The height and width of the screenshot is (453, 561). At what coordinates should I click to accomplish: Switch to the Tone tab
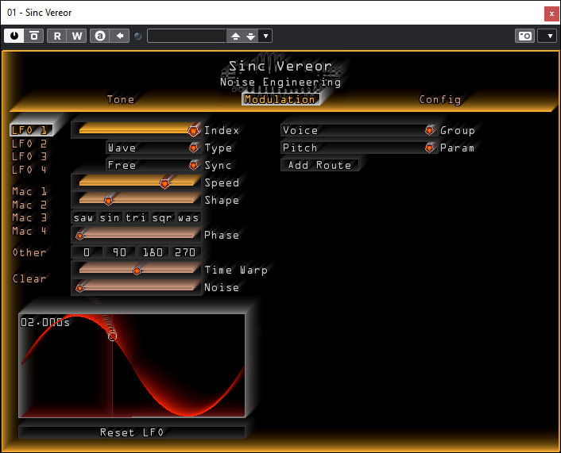click(121, 99)
